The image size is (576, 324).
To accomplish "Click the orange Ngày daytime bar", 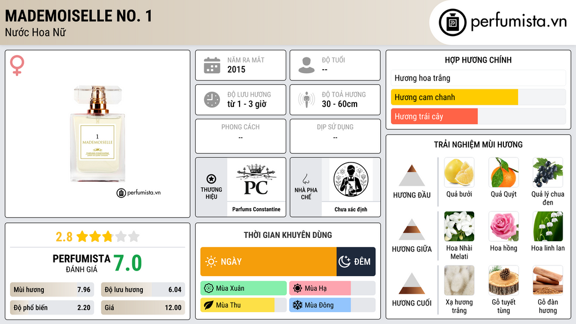I will click(268, 262).
